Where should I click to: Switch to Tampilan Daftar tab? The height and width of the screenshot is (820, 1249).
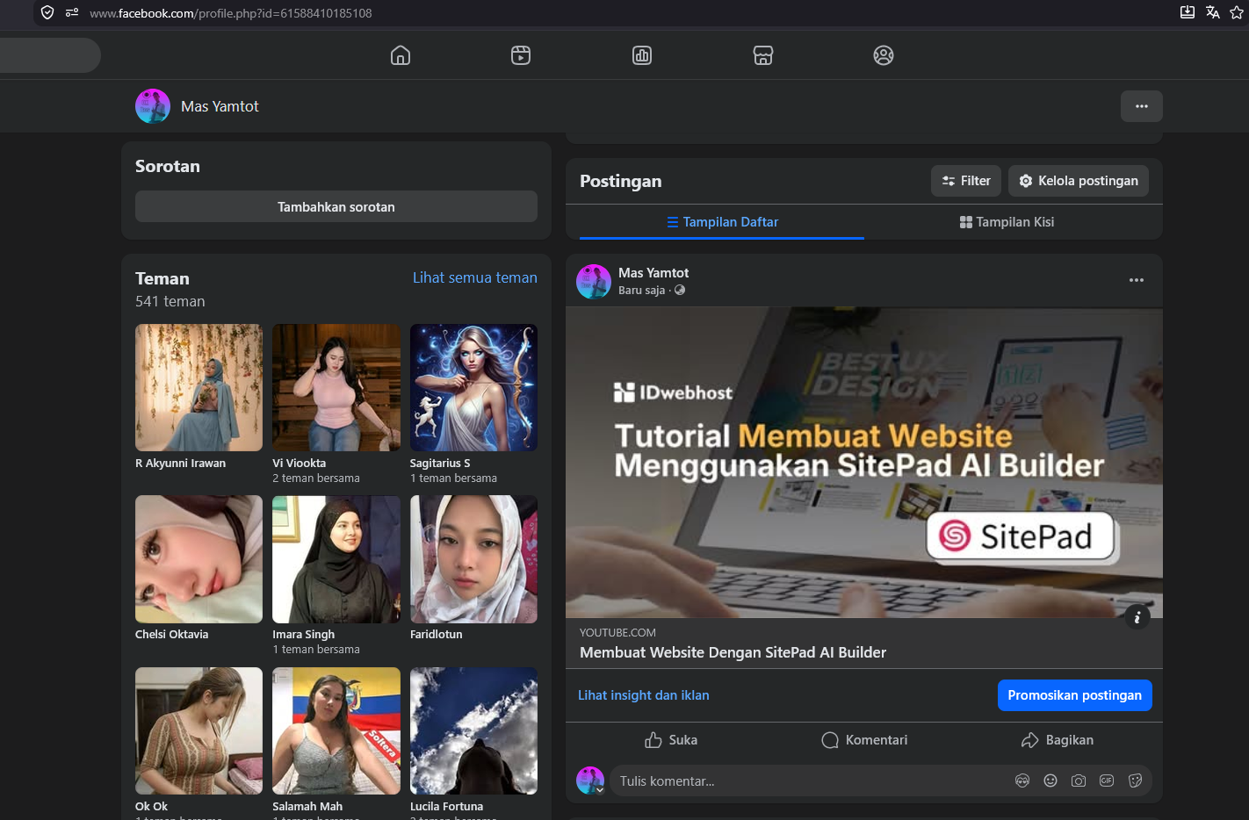click(x=722, y=222)
